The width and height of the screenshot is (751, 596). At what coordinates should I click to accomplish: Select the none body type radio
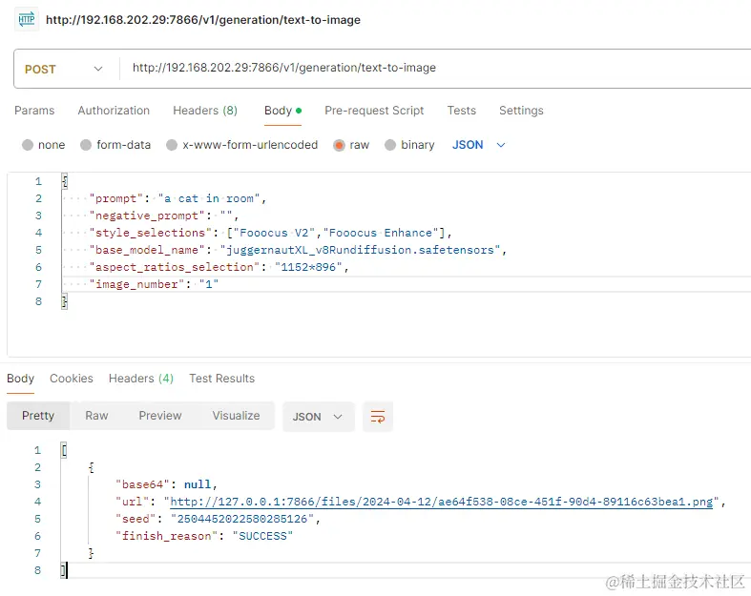tap(28, 145)
